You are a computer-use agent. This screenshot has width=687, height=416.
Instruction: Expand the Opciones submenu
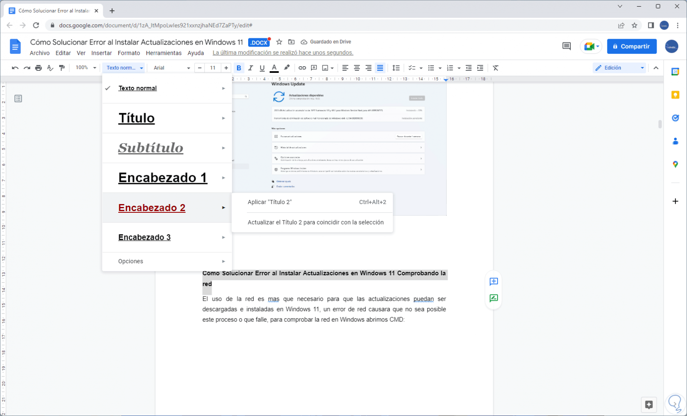pos(167,261)
